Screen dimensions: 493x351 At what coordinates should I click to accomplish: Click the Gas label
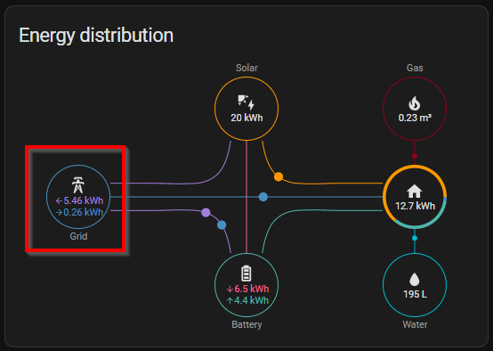point(415,68)
